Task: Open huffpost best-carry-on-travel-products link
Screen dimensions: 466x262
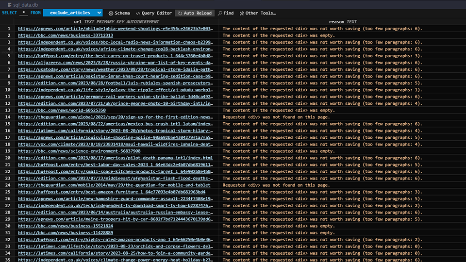Action: click(x=116, y=56)
